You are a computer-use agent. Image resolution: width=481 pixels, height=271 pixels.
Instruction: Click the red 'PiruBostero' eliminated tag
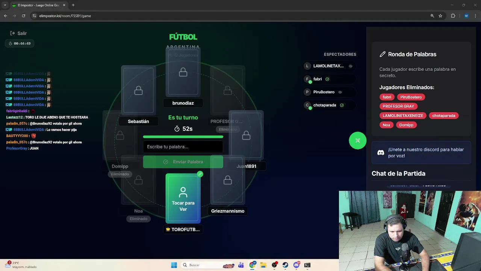tap(411, 97)
